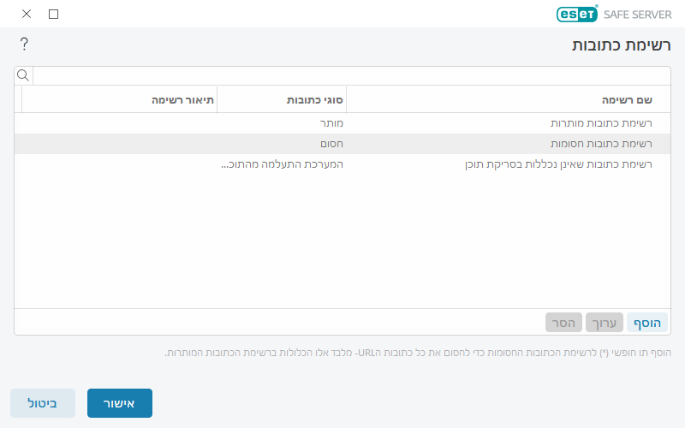Click the המערכת התעלמה מהתוכ... cell
This screenshot has height=428, width=685.
tap(282, 164)
